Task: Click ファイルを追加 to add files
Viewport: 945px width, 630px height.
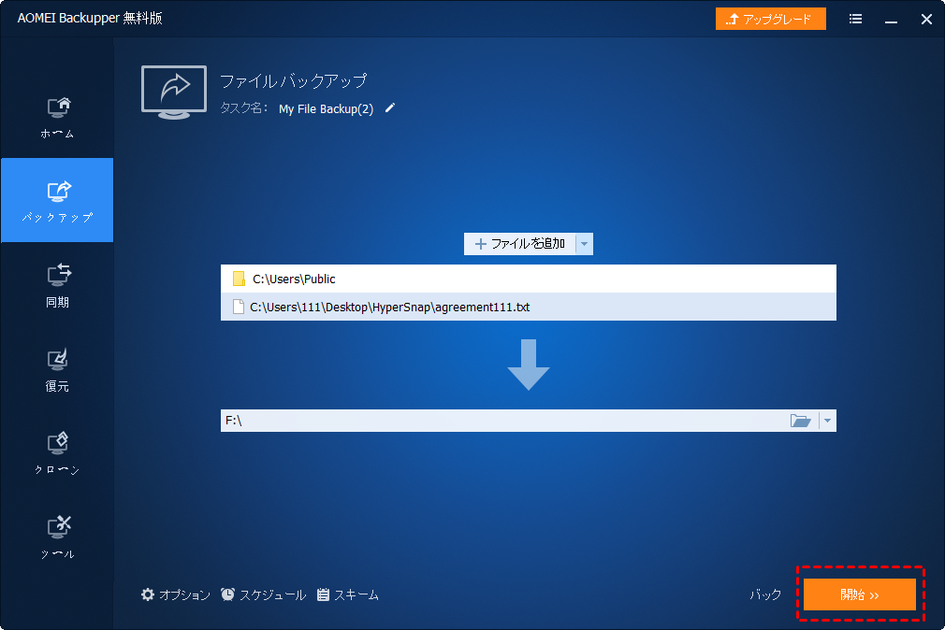Action: pos(519,244)
